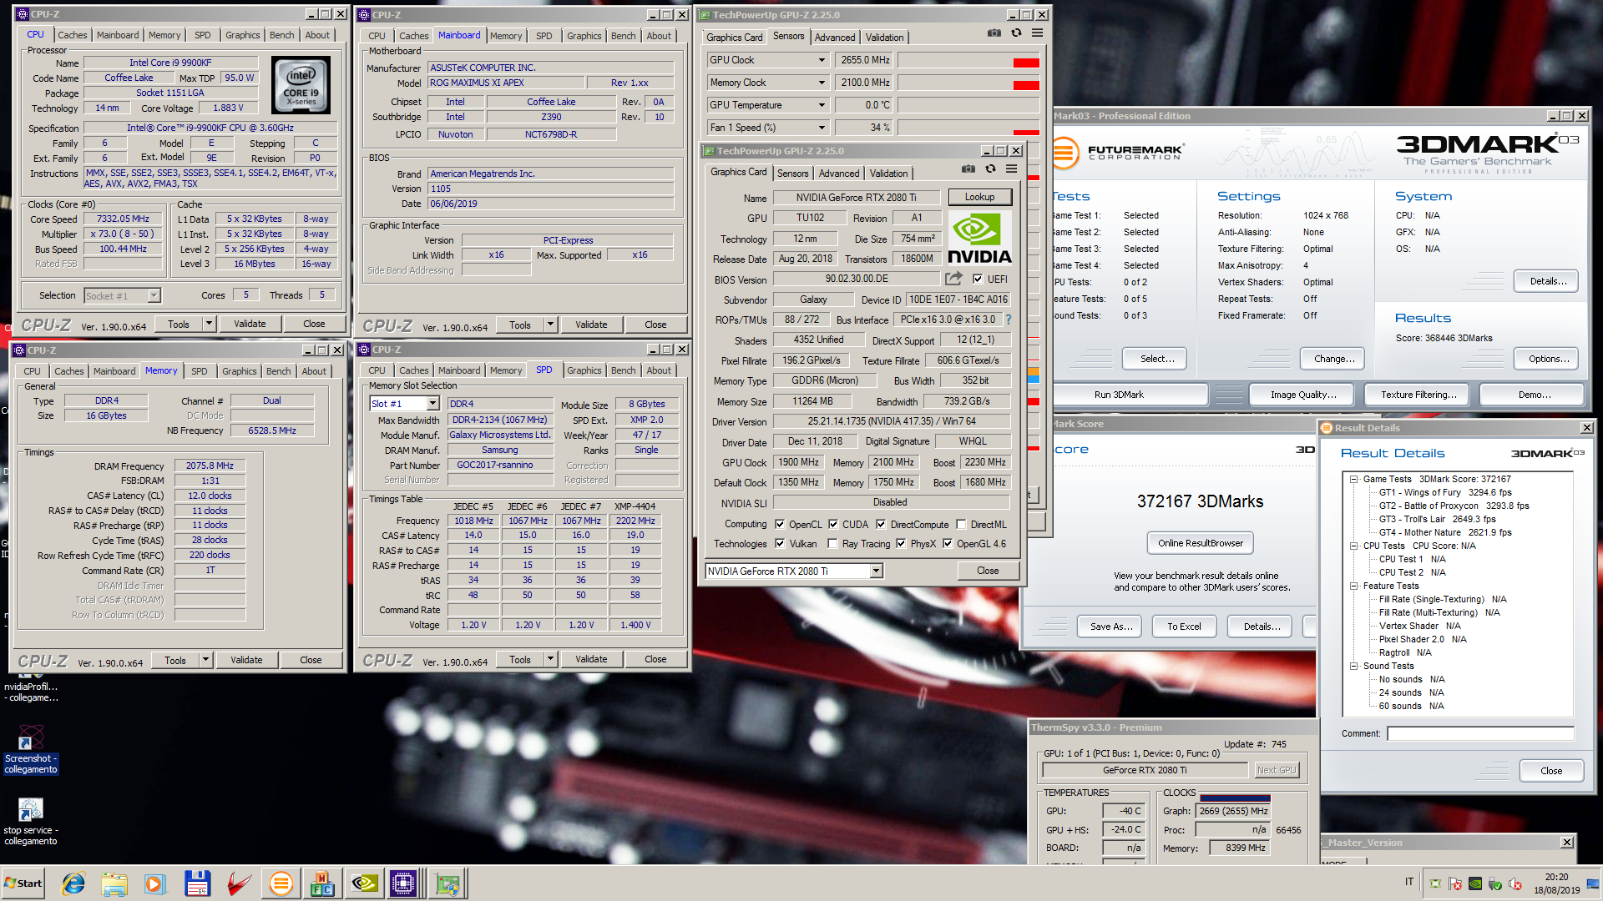
Task: Open Bench tab in CPU-Z Mainboard window
Action: pyautogui.click(x=623, y=36)
